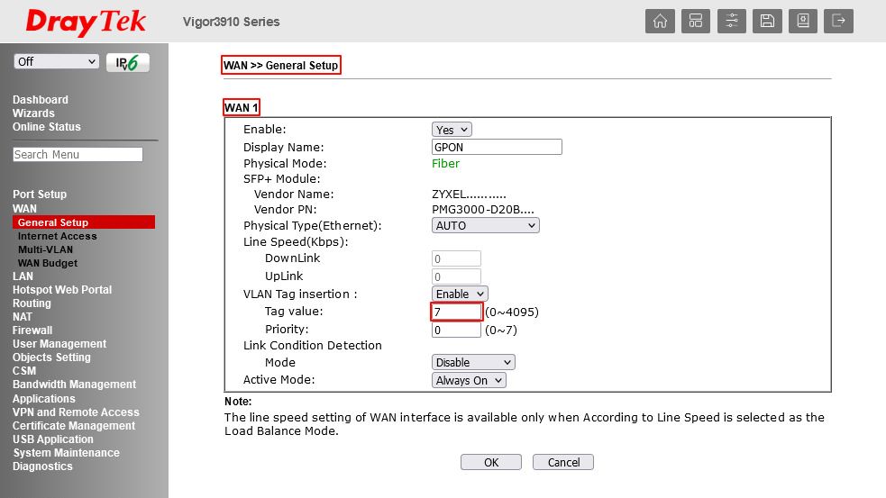Open Diagnostics in the sidebar
The width and height of the screenshot is (886, 498).
tap(42, 466)
